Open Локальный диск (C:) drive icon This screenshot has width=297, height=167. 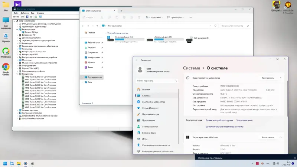111,40
